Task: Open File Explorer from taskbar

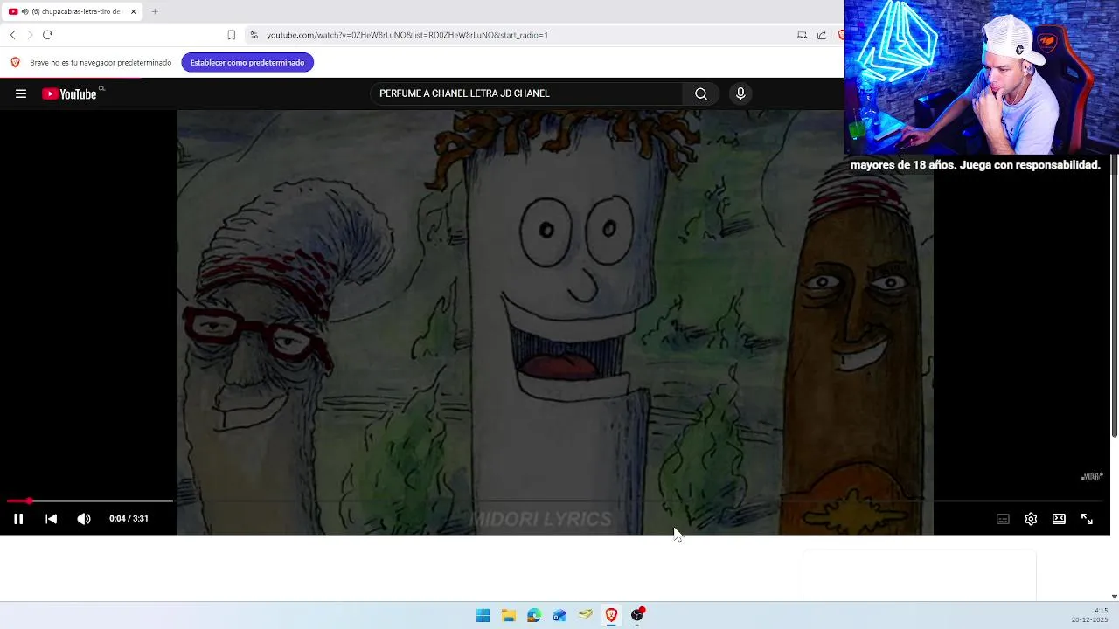Action: (x=508, y=615)
